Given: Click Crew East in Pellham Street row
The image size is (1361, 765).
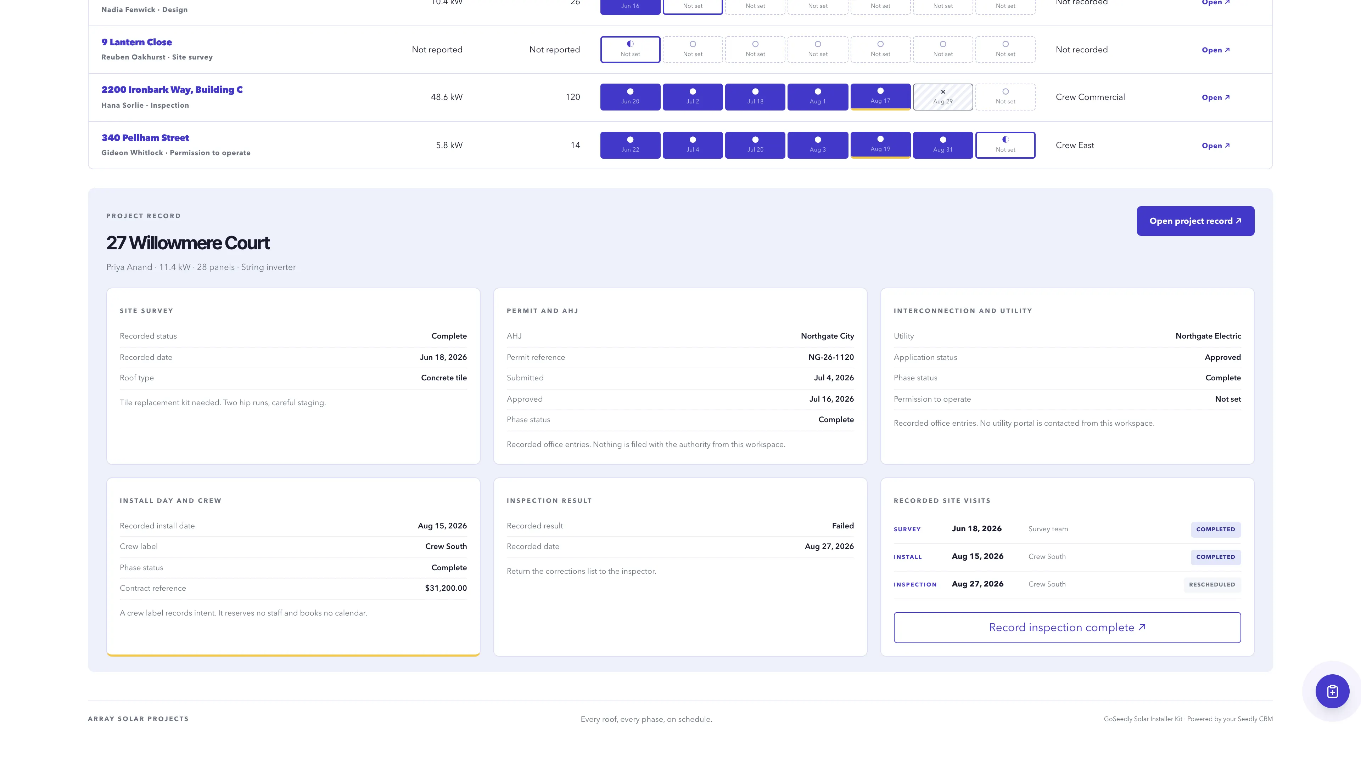Looking at the screenshot, I should click(x=1075, y=145).
